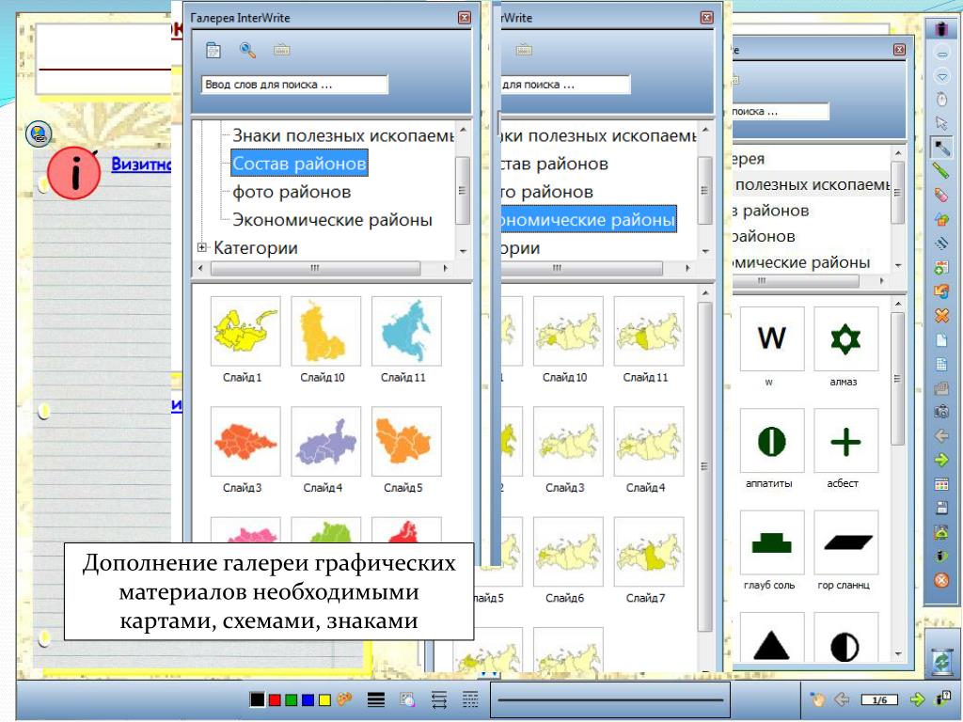Click the line ends arrows icon
The width and height of the screenshot is (963, 722).
439,699
